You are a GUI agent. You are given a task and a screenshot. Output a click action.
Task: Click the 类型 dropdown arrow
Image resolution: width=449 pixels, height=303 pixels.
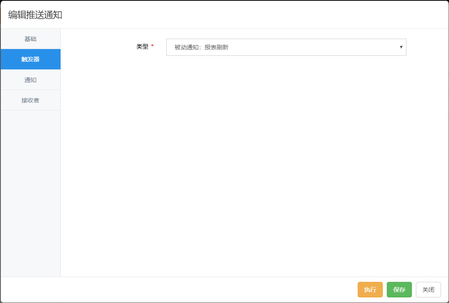pos(401,47)
